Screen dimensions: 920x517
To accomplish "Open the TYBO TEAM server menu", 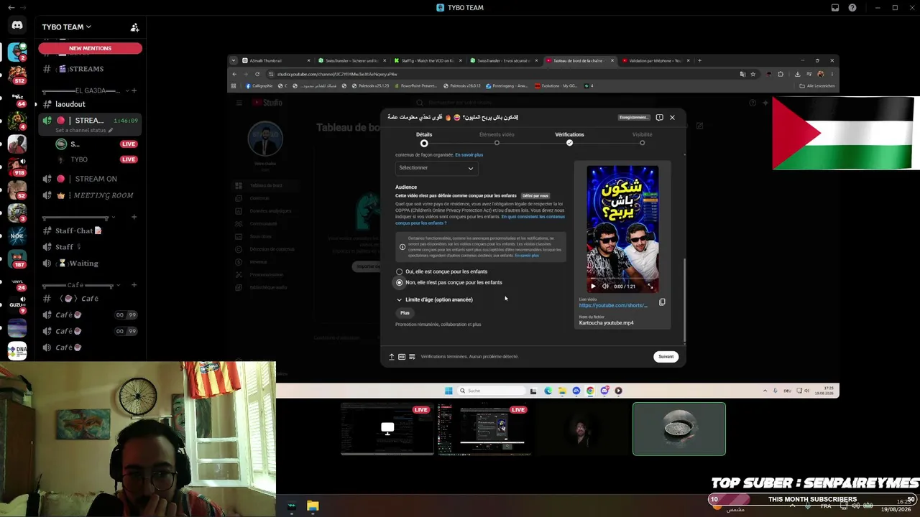I will pos(66,27).
